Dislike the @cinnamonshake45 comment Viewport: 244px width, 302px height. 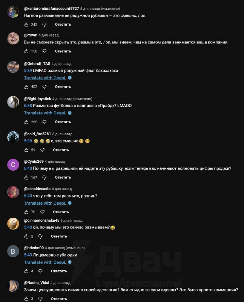[x=40, y=236]
